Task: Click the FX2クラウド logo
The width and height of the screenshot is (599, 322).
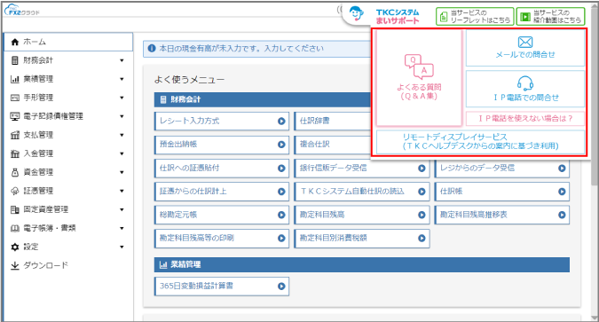Action: click(x=22, y=10)
